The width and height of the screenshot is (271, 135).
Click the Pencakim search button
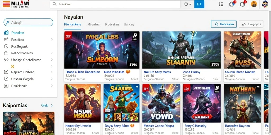(x=224, y=24)
